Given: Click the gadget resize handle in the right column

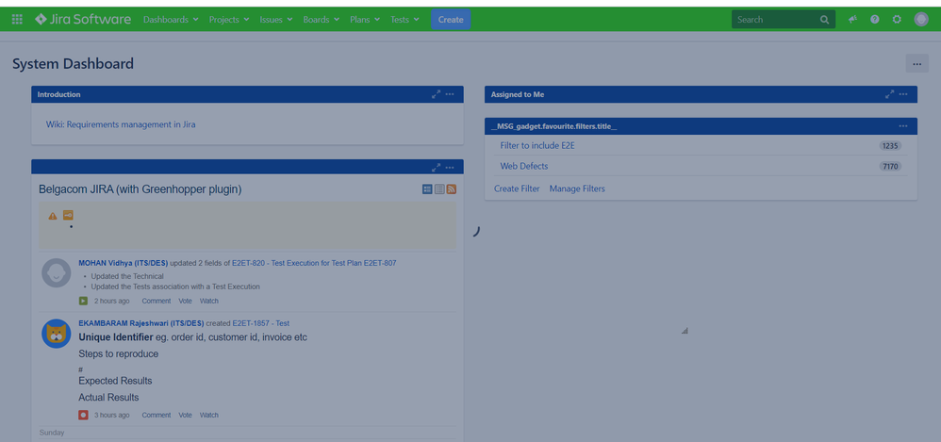Looking at the screenshot, I should tap(685, 331).
